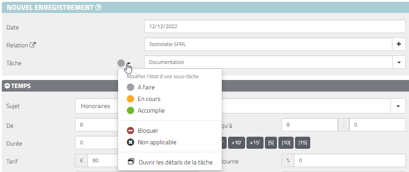Screen dimensions: 409x172
Task: Click the euro symbol before Tarif
Action: (81, 160)
